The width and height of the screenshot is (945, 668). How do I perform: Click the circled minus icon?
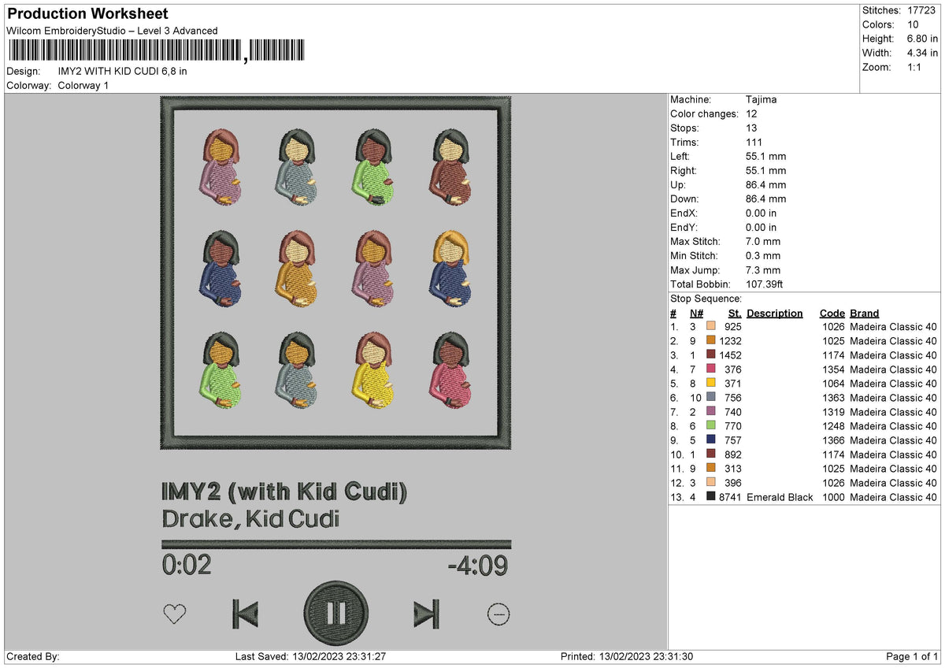(x=498, y=614)
